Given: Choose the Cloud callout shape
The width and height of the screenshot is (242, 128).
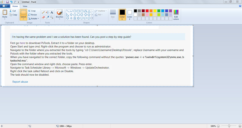Looking at the screenshot, I should 89,18.
